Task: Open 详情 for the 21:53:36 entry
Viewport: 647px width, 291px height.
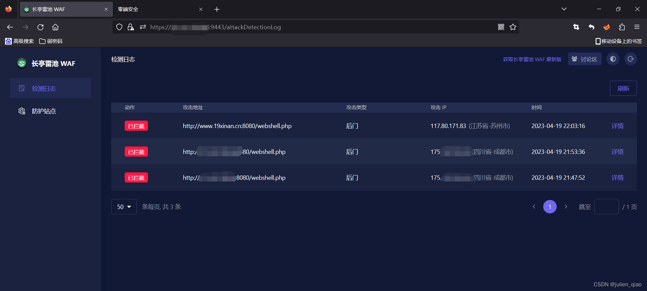Action: pyautogui.click(x=617, y=152)
